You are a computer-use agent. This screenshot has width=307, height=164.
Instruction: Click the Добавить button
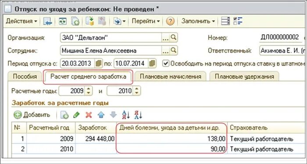pyautogui.click(x=32, y=115)
